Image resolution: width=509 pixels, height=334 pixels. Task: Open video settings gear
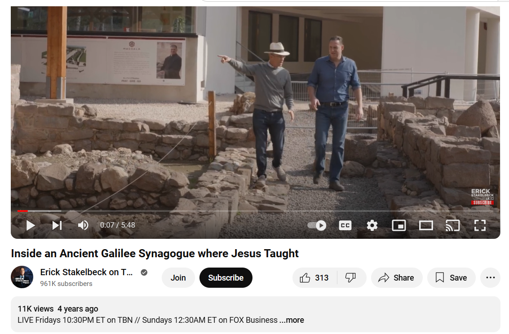372,225
